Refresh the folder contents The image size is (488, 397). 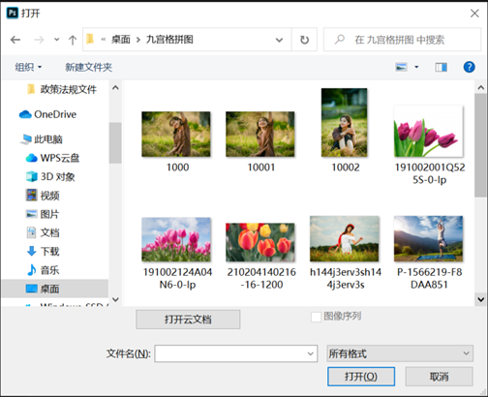click(304, 40)
